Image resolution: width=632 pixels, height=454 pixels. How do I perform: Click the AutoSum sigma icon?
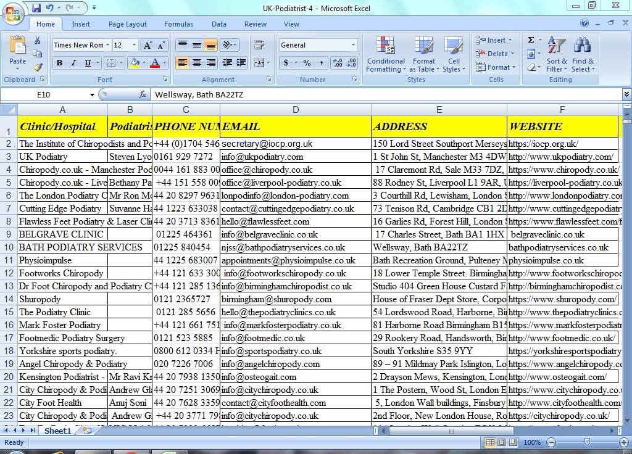pos(531,40)
